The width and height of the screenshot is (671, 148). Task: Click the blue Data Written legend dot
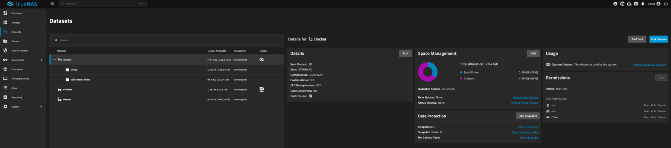pos(461,72)
